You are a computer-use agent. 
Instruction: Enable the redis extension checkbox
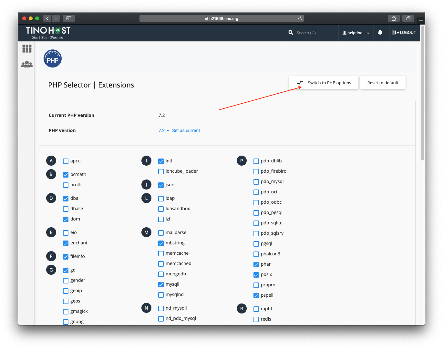tap(256, 319)
